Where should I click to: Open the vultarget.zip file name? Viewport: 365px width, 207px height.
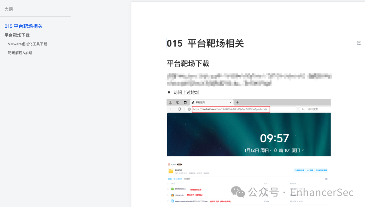tap(179, 195)
